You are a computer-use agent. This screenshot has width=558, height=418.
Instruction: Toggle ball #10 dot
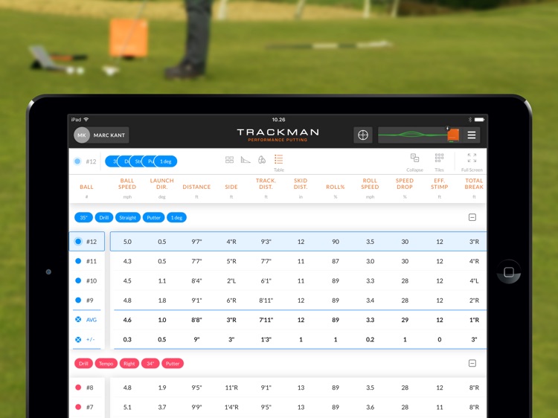(78, 280)
